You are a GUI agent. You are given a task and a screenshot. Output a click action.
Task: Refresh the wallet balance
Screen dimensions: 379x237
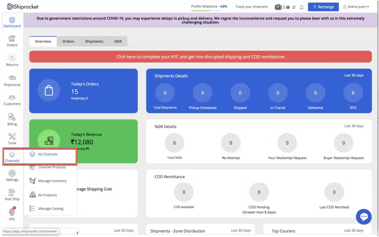click(x=294, y=7)
